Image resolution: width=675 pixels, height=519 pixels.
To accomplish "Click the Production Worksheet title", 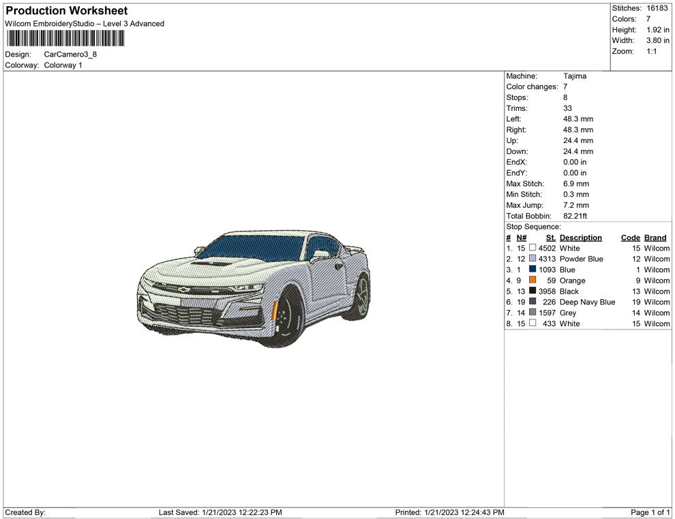I will [66, 11].
